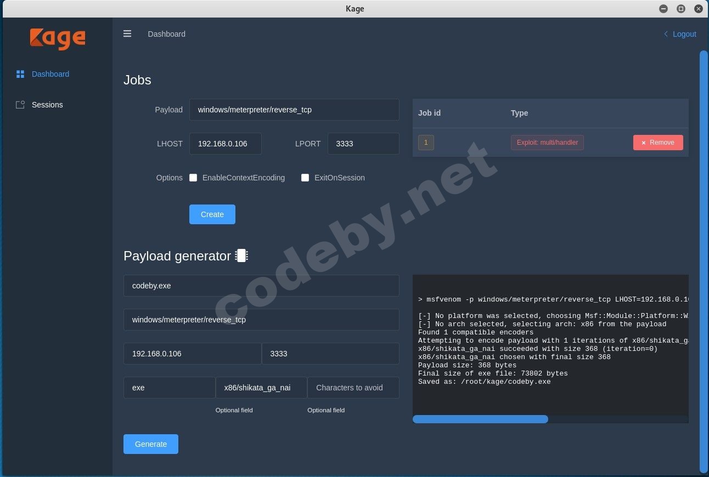Screen dimensions: 709x477
Task: Click the LHOST label
Action: [x=170, y=144]
